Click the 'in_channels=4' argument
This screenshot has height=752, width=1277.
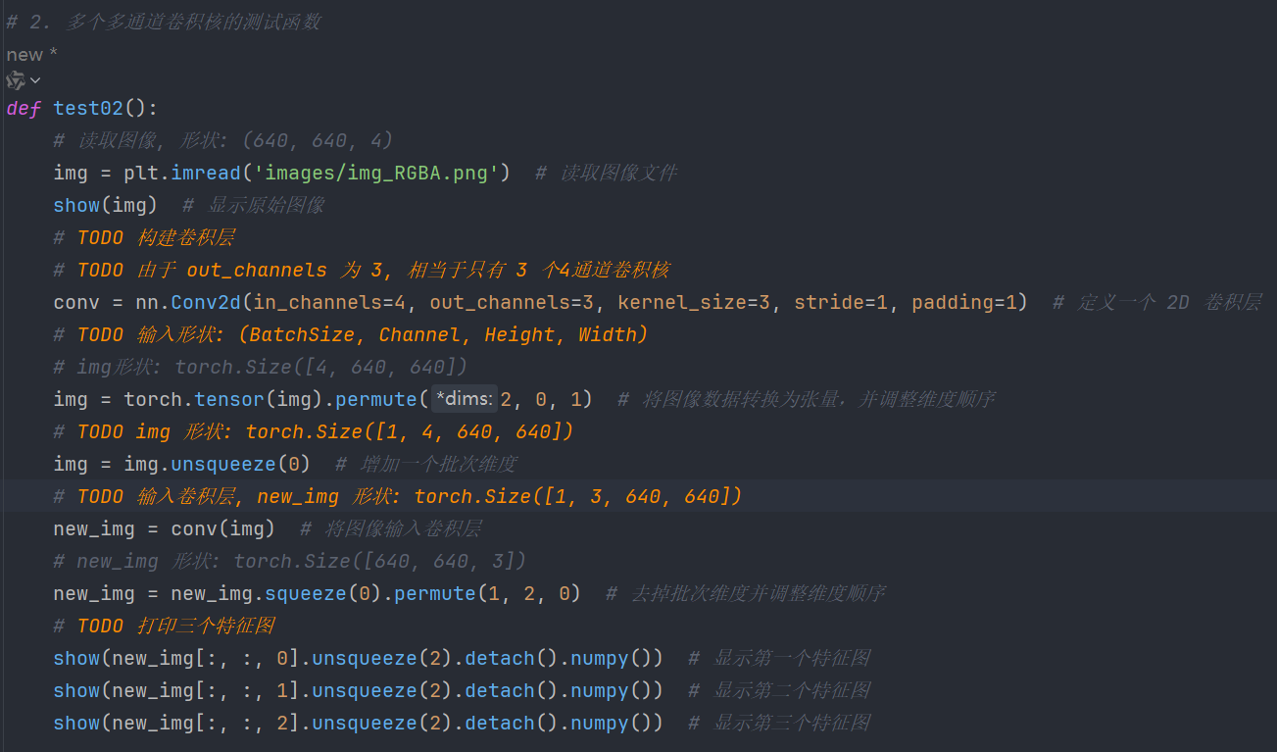tap(329, 302)
